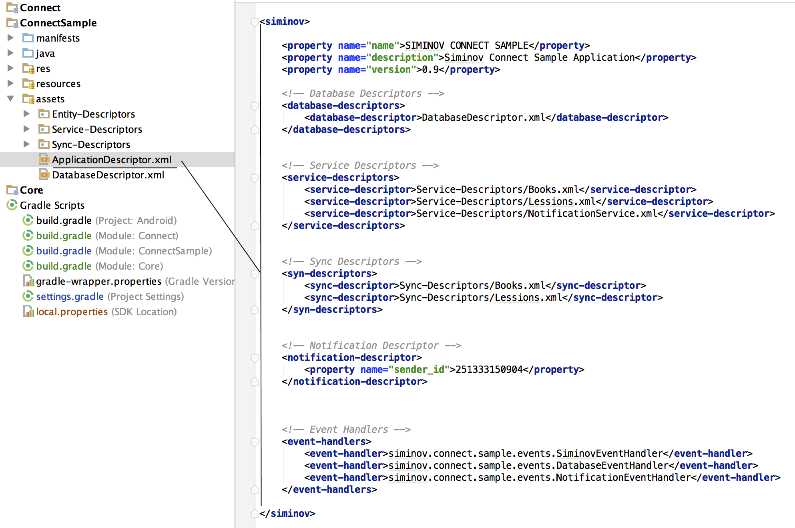Expand the manifests folder

point(11,38)
